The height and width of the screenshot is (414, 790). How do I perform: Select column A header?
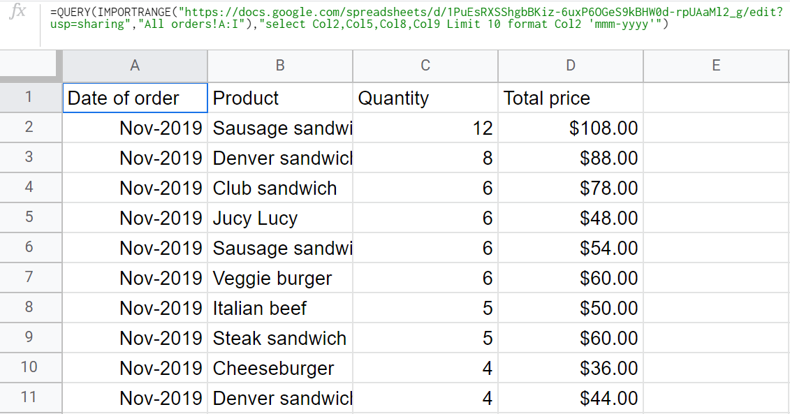135,66
